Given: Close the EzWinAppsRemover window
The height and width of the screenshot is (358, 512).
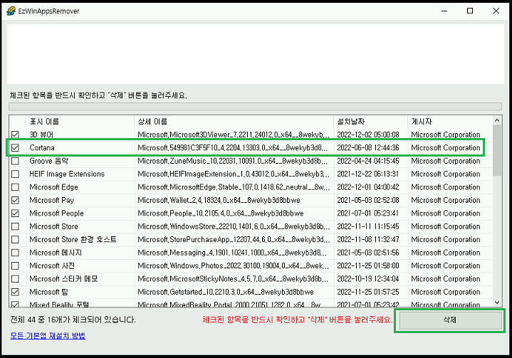Looking at the screenshot, I should (496, 11).
